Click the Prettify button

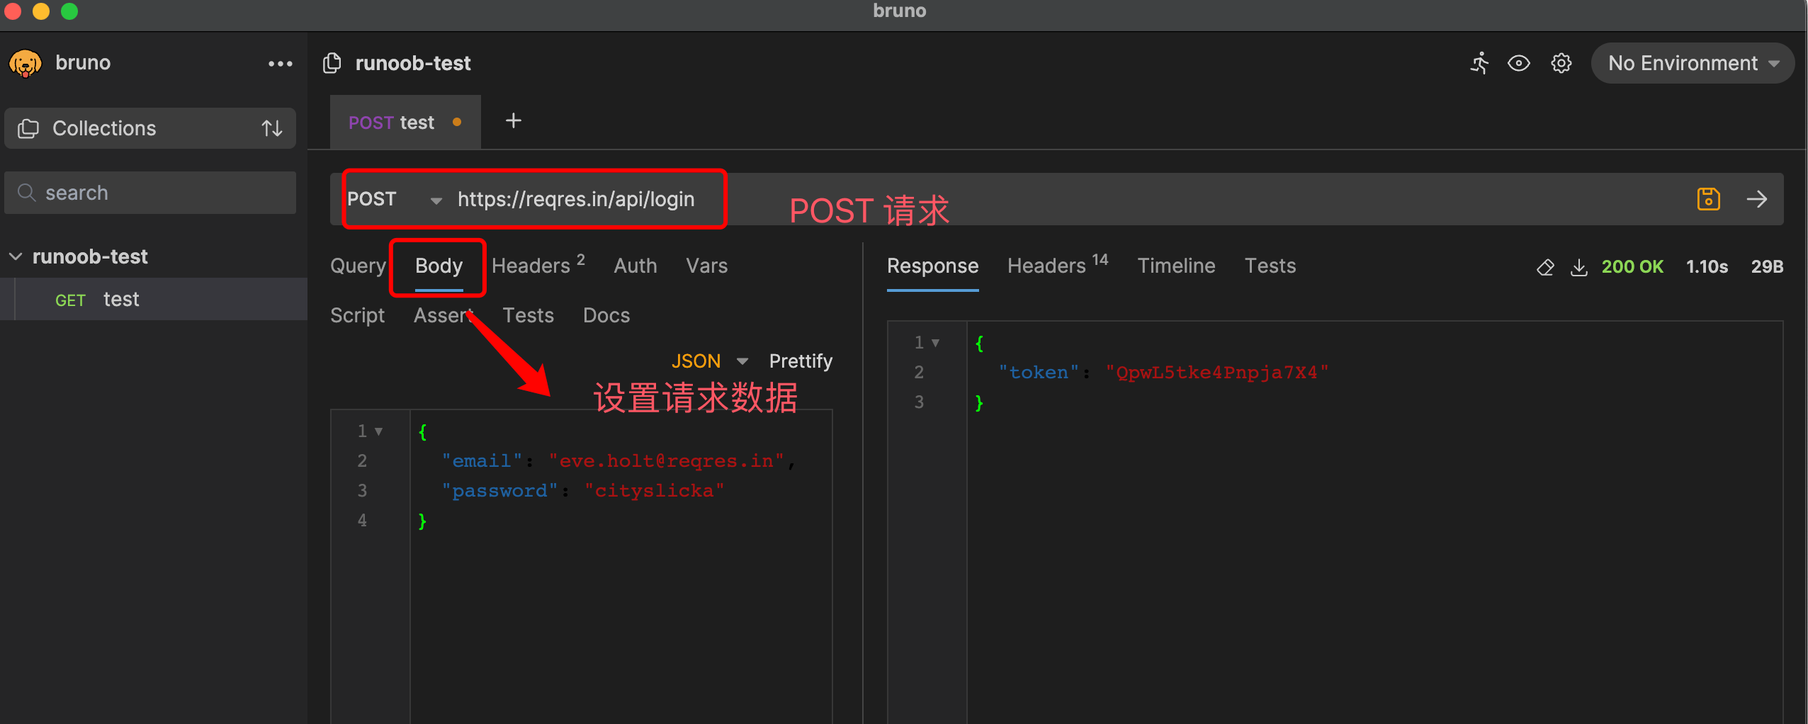click(x=800, y=361)
